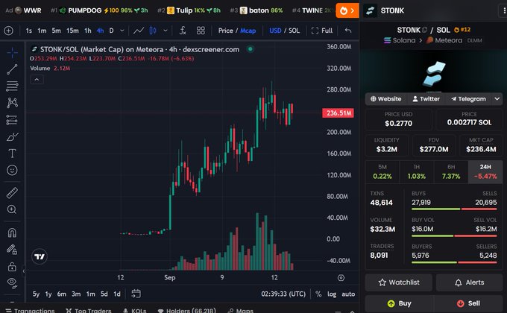Select the 1y date range
Viewport: 507px width, 313px height.
[x=48, y=294]
